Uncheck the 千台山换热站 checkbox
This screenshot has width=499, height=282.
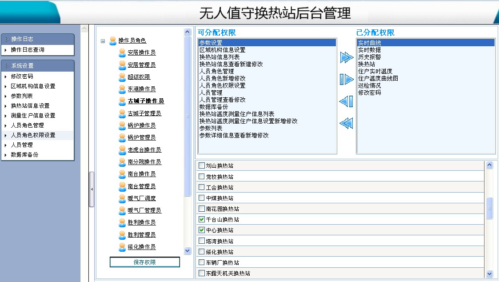point(202,219)
